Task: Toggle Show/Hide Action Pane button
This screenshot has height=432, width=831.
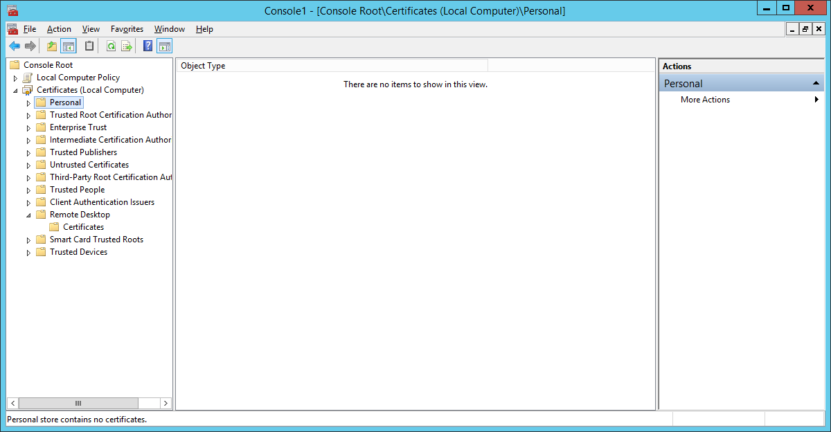Action: 164,46
